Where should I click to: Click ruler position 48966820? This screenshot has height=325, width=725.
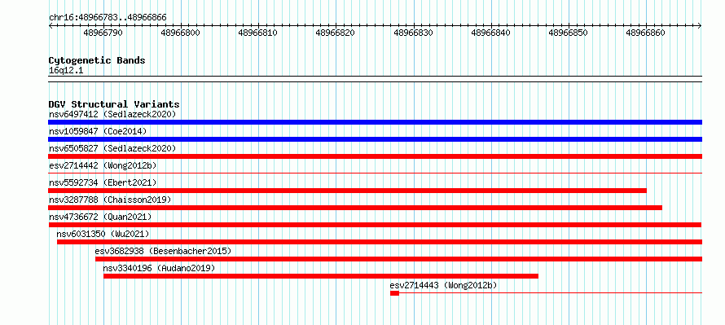(x=336, y=33)
